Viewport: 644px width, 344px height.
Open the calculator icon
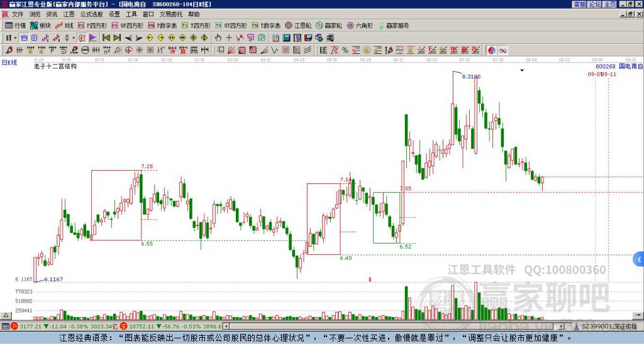(x=286, y=38)
